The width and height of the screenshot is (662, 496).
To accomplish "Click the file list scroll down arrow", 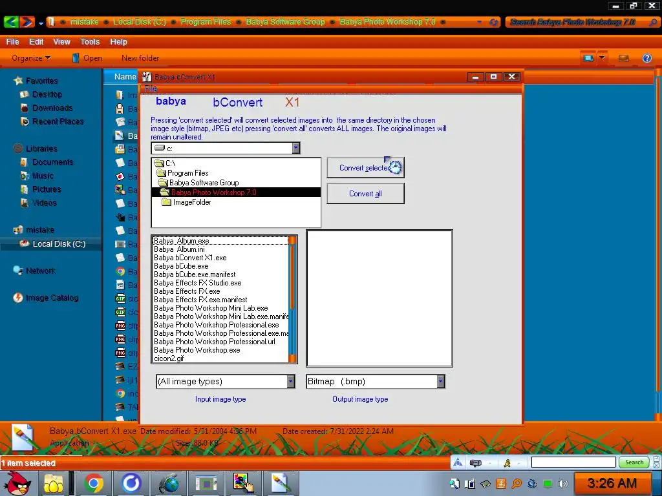I will click(292, 358).
